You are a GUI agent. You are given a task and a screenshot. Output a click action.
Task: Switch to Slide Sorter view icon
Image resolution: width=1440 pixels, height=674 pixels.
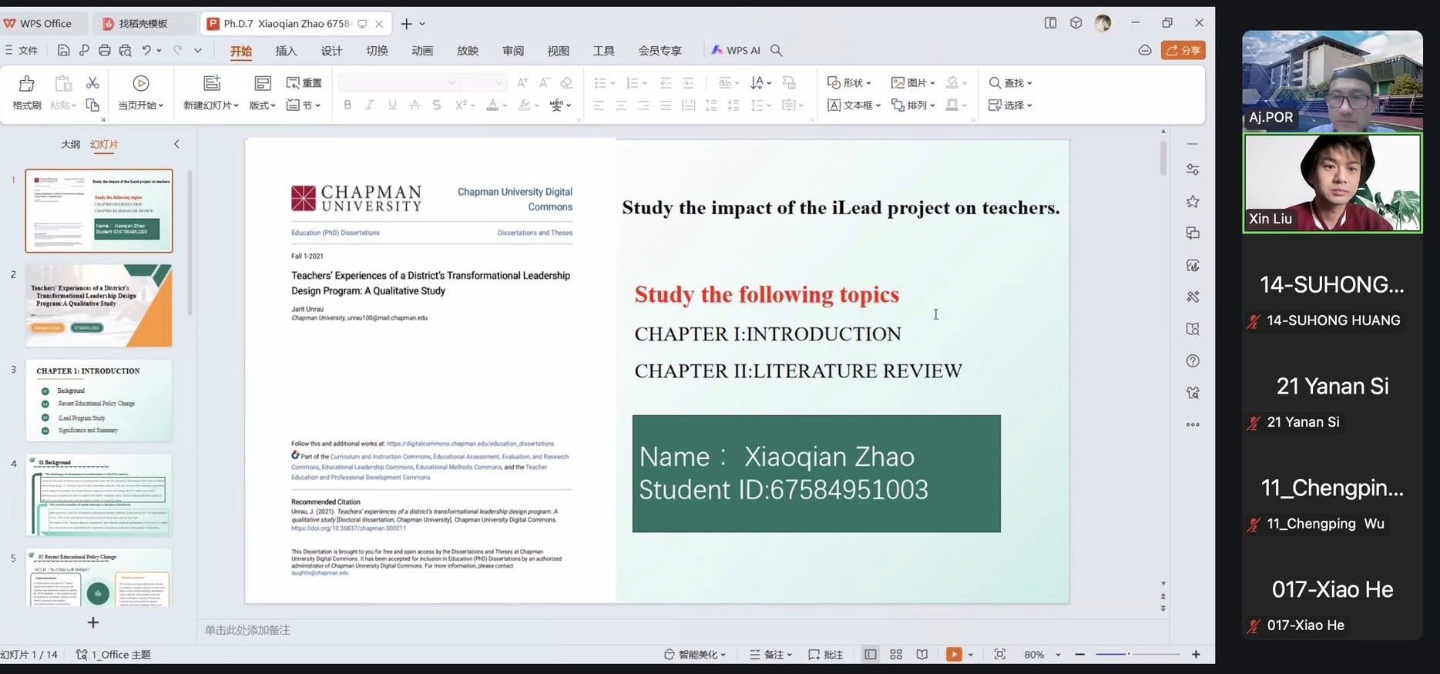tap(896, 655)
